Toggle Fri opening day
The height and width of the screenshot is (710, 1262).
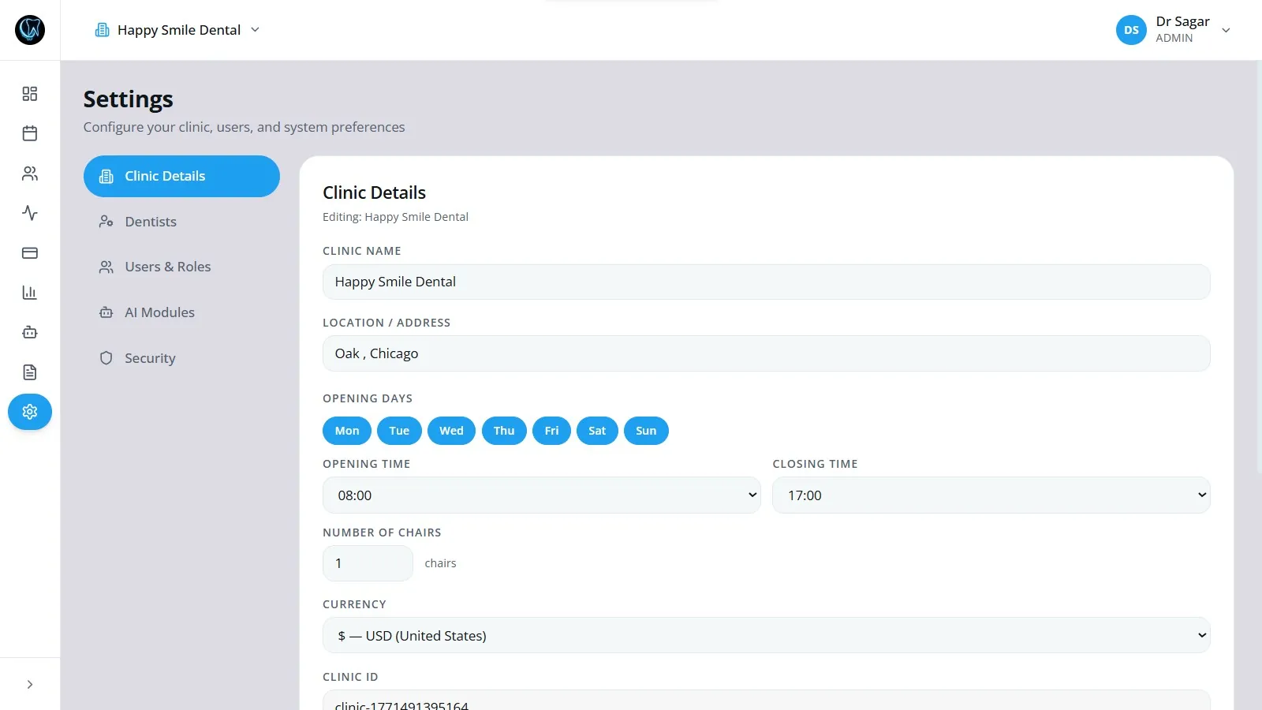point(551,431)
